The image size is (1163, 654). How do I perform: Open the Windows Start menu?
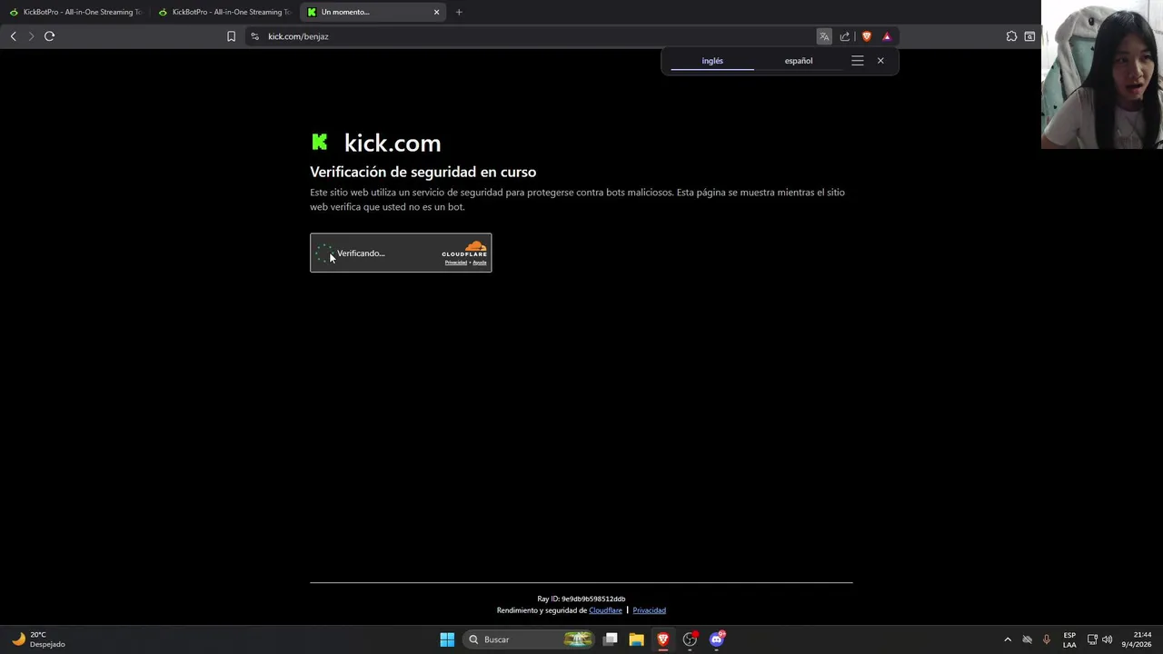[447, 639]
